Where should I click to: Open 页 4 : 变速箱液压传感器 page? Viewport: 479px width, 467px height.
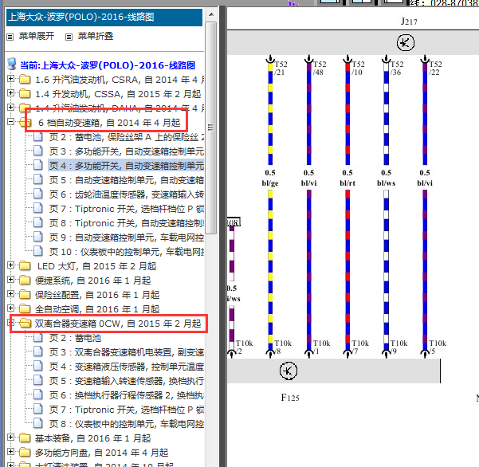click(127, 367)
